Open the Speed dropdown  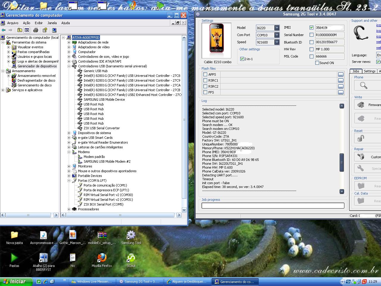(277, 42)
